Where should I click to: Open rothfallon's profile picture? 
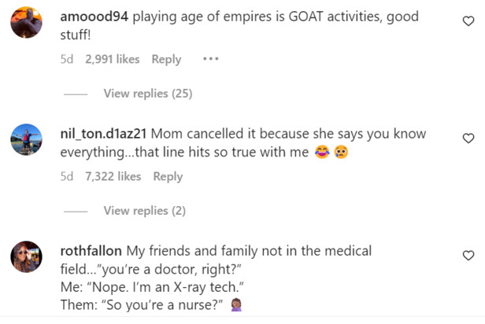(26, 256)
